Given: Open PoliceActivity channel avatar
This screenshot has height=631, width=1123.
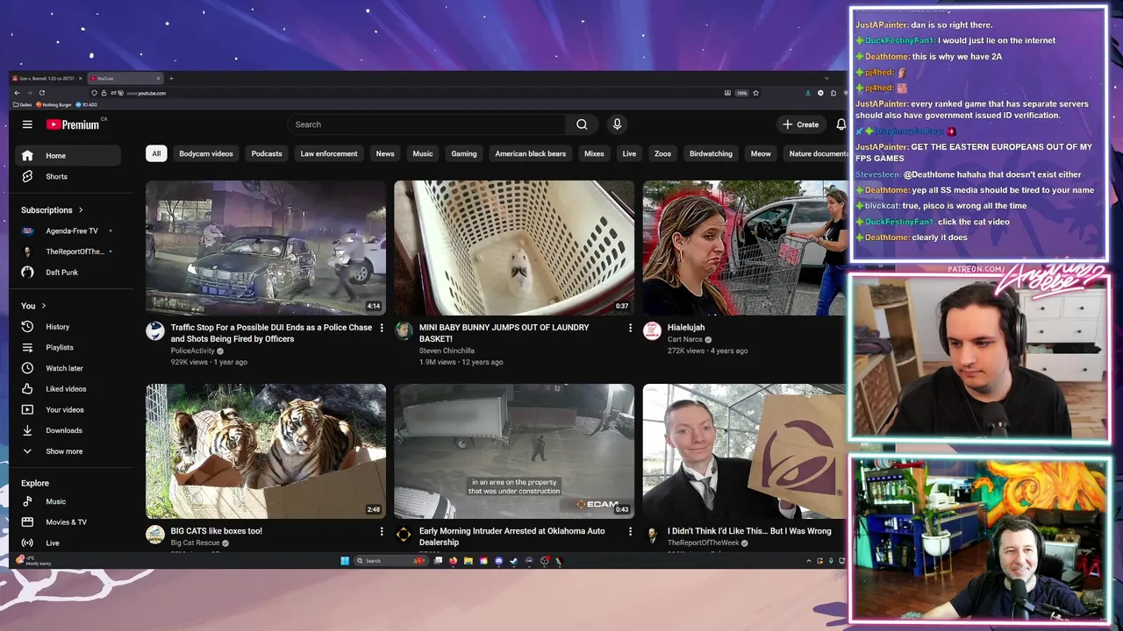Looking at the screenshot, I should (x=155, y=330).
